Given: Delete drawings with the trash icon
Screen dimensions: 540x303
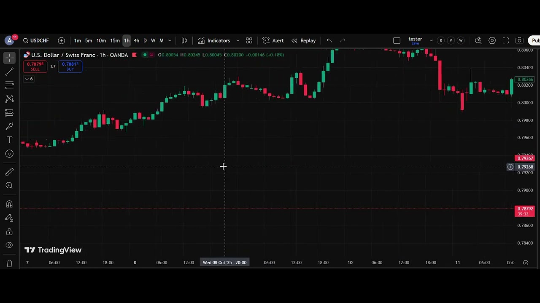Looking at the screenshot, I should point(9,264).
